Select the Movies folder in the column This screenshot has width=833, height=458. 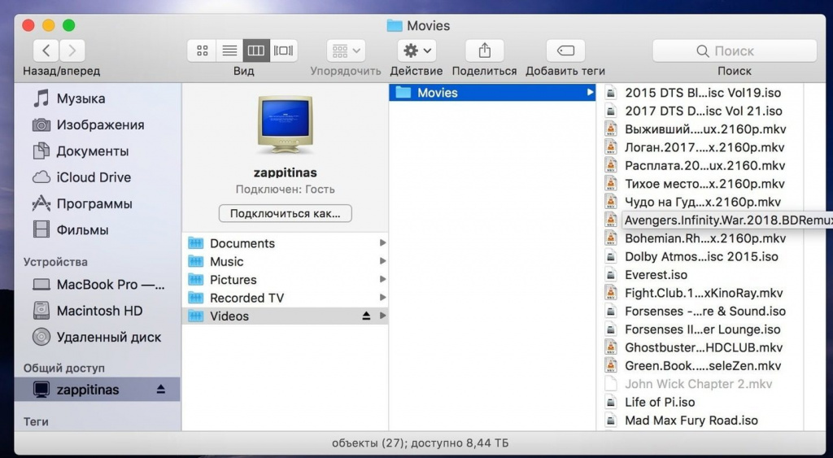point(492,93)
